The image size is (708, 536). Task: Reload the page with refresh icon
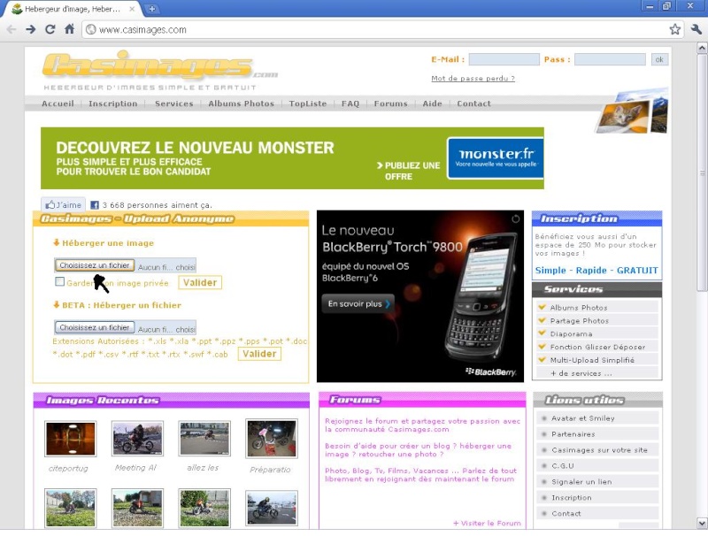[x=50, y=30]
